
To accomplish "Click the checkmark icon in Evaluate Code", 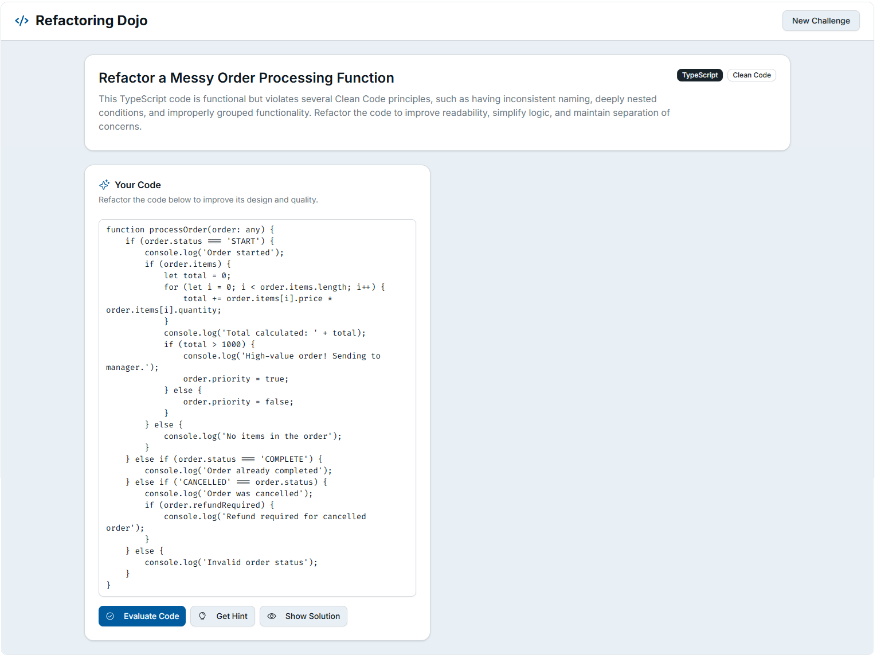I will 110,616.
